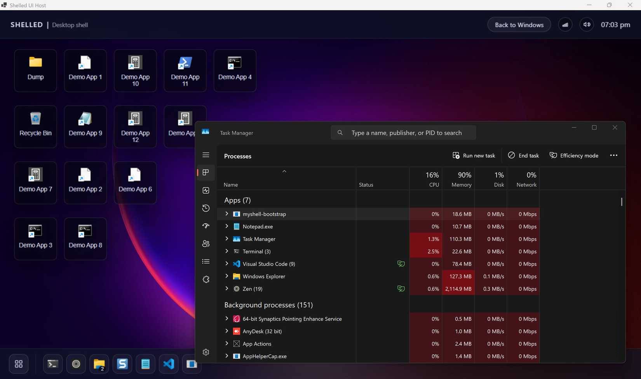Open Terminal from the taskbar
The image size is (641, 379).
(x=52, y=364)
